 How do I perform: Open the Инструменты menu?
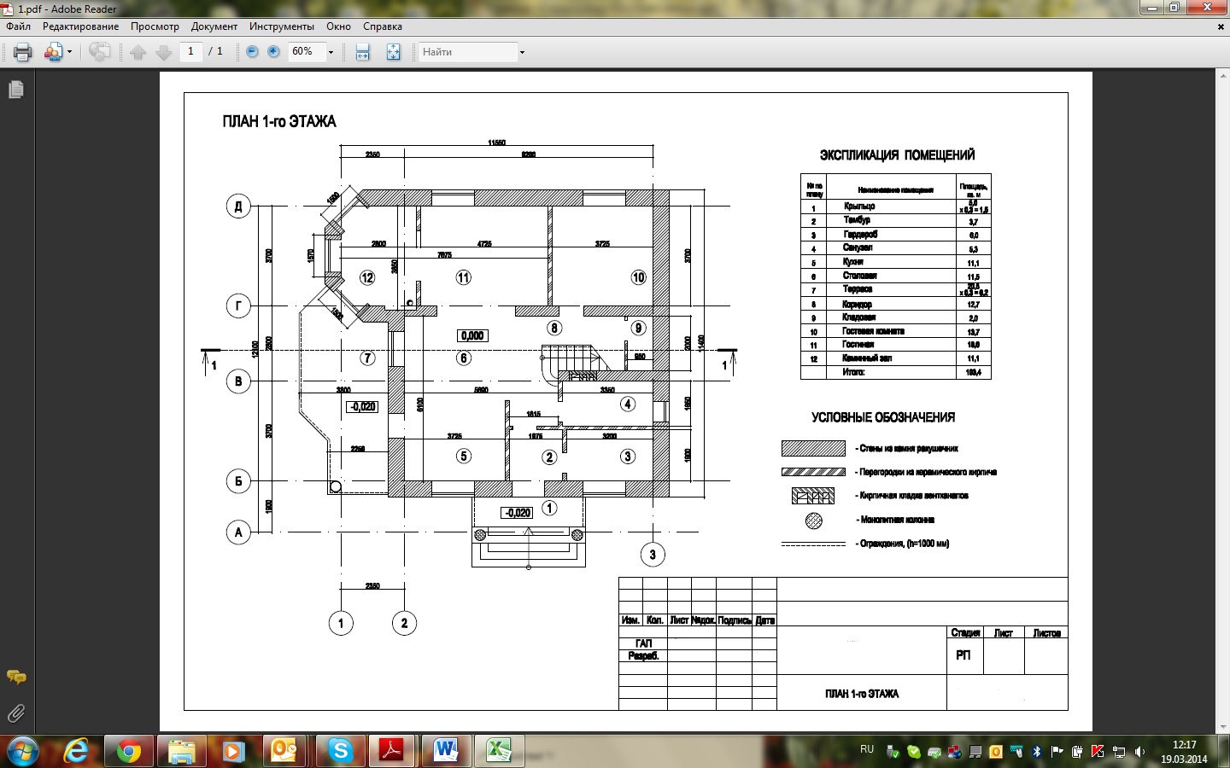pyautogui.click(x=282, y=26)
